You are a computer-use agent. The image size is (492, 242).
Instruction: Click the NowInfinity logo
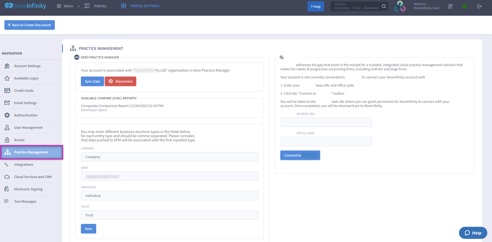click(x=25, y=6)
